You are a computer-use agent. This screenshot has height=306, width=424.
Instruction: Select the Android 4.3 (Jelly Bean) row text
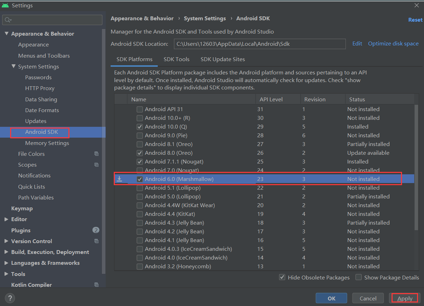tap(174, 223)
